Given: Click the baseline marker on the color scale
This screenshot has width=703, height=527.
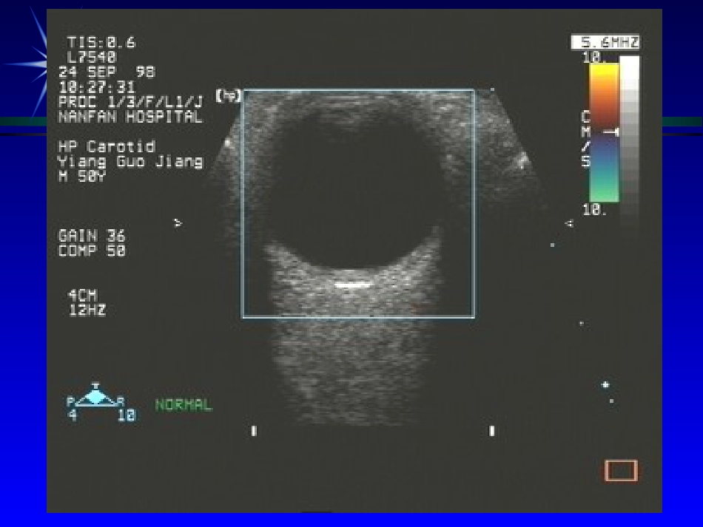Looking at the screenshot, I should (x=611, y=132).
